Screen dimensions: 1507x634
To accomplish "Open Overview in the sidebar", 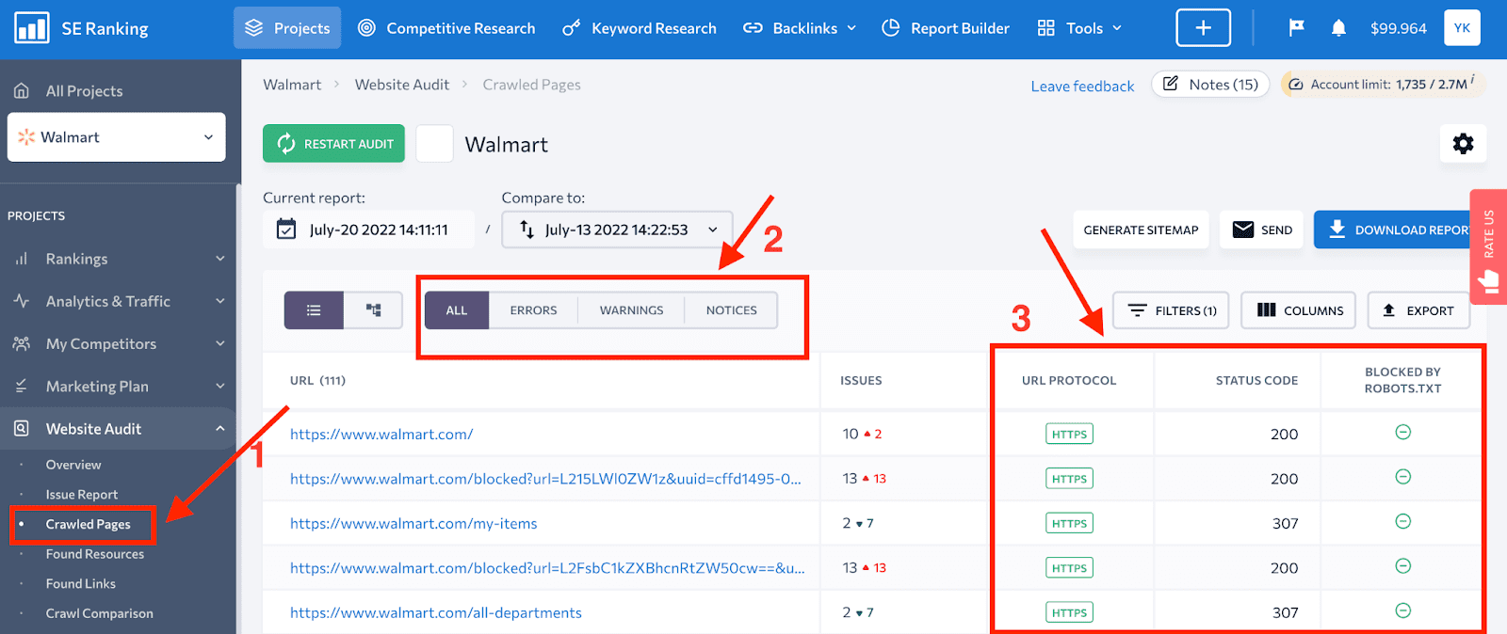I will (x=73, y=465).
